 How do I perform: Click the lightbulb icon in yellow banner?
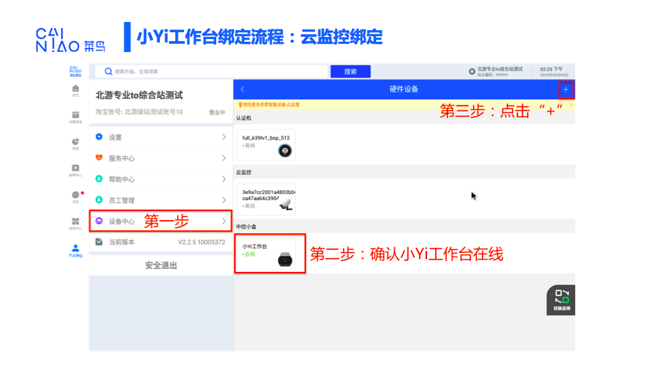click(240, 104)
